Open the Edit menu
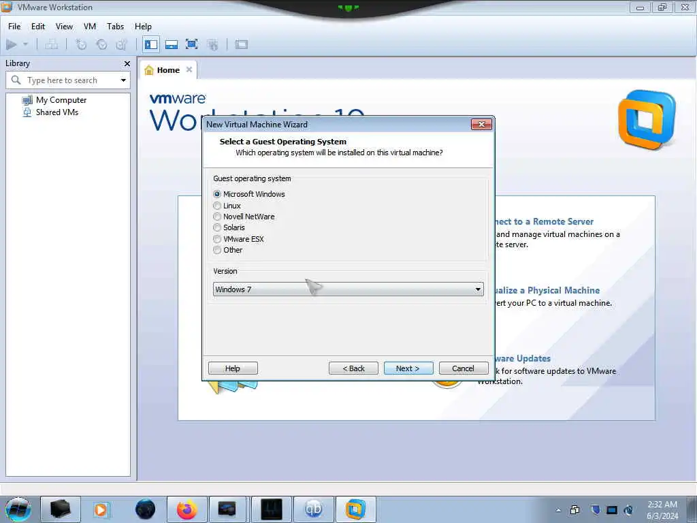Viewport: 697px width, 523px height. 38,27
